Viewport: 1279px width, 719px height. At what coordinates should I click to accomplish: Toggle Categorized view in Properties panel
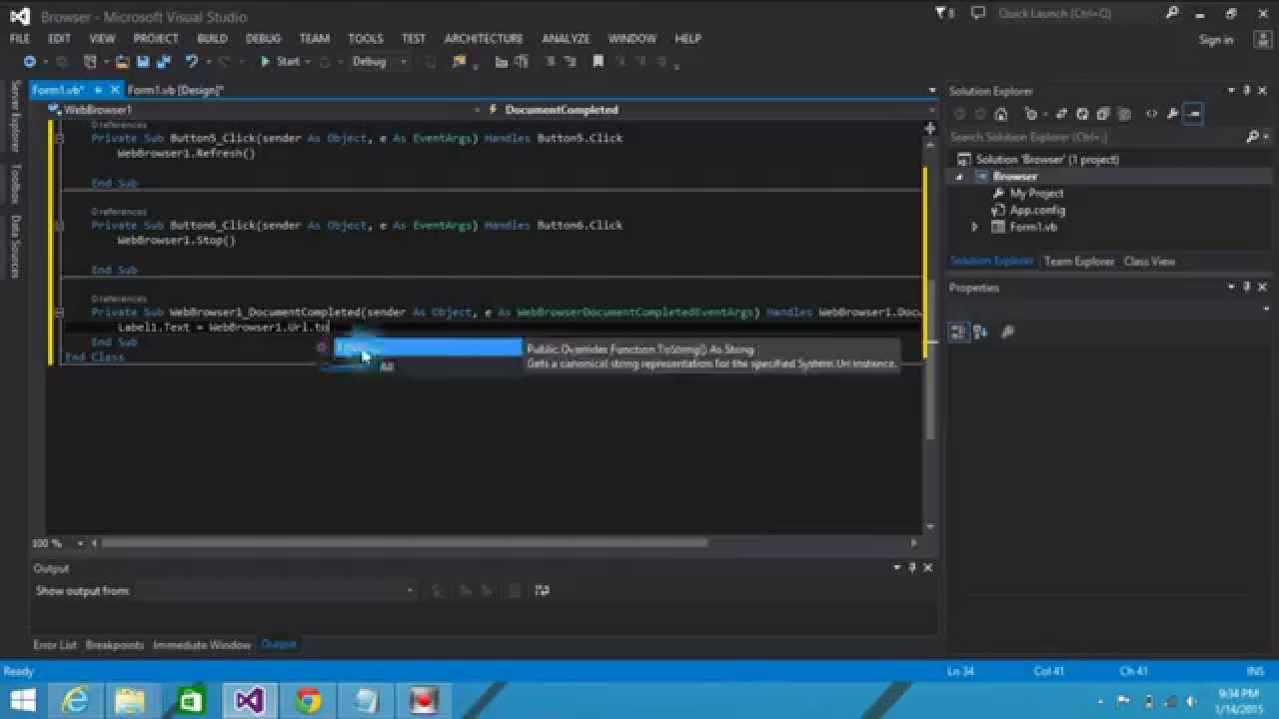tap(958, 333)
